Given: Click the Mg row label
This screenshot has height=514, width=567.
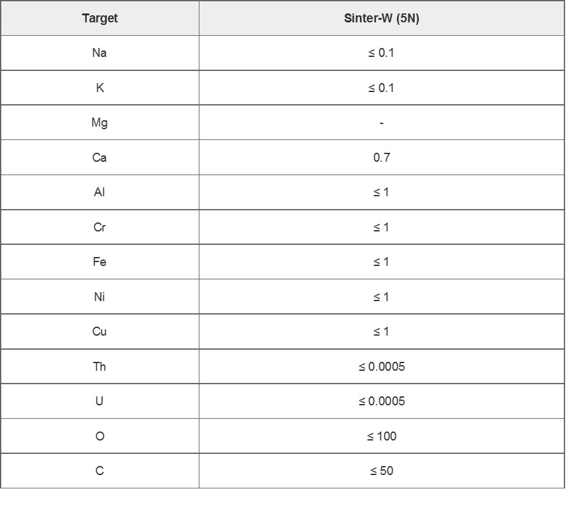Looking at the screenshot, I should pos(100,123).
